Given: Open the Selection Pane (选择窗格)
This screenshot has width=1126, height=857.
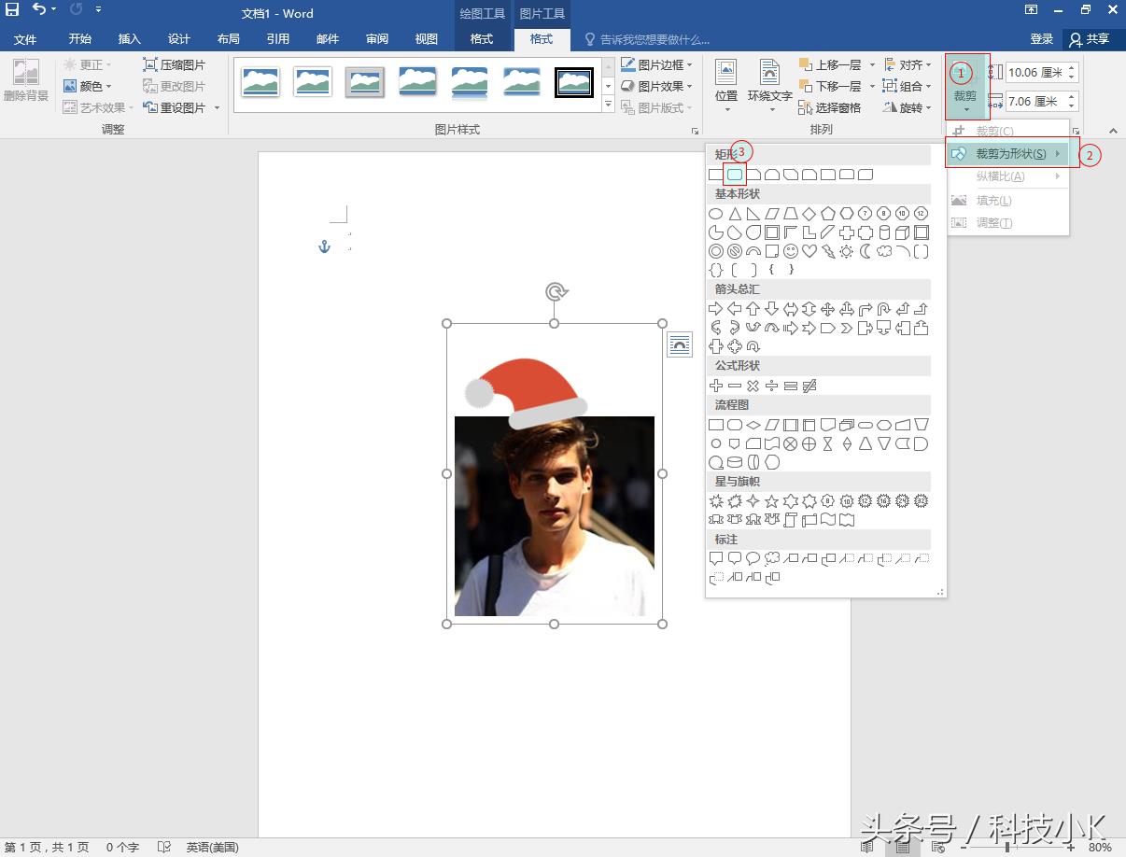Looking at the screenshot, I should coord(830,108).
